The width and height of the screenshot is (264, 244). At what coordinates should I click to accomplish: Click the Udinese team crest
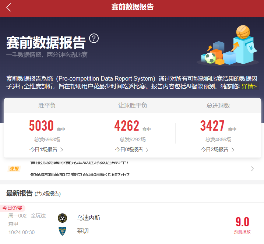62,218
